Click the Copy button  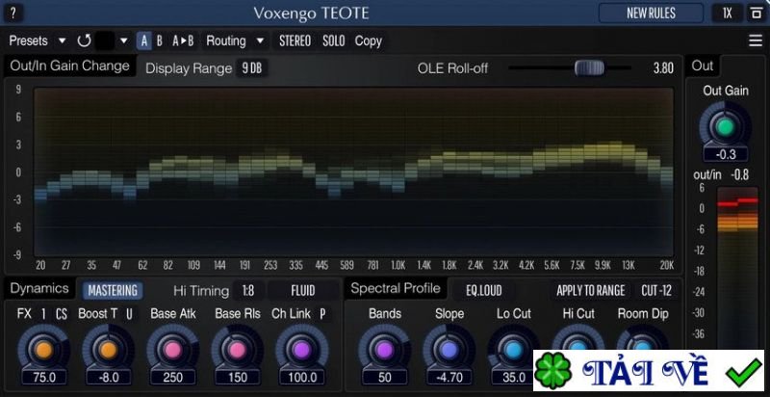[x=369, y=40]
